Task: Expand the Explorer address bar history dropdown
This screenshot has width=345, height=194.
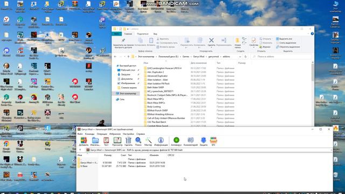Action: tap(240, 57)
